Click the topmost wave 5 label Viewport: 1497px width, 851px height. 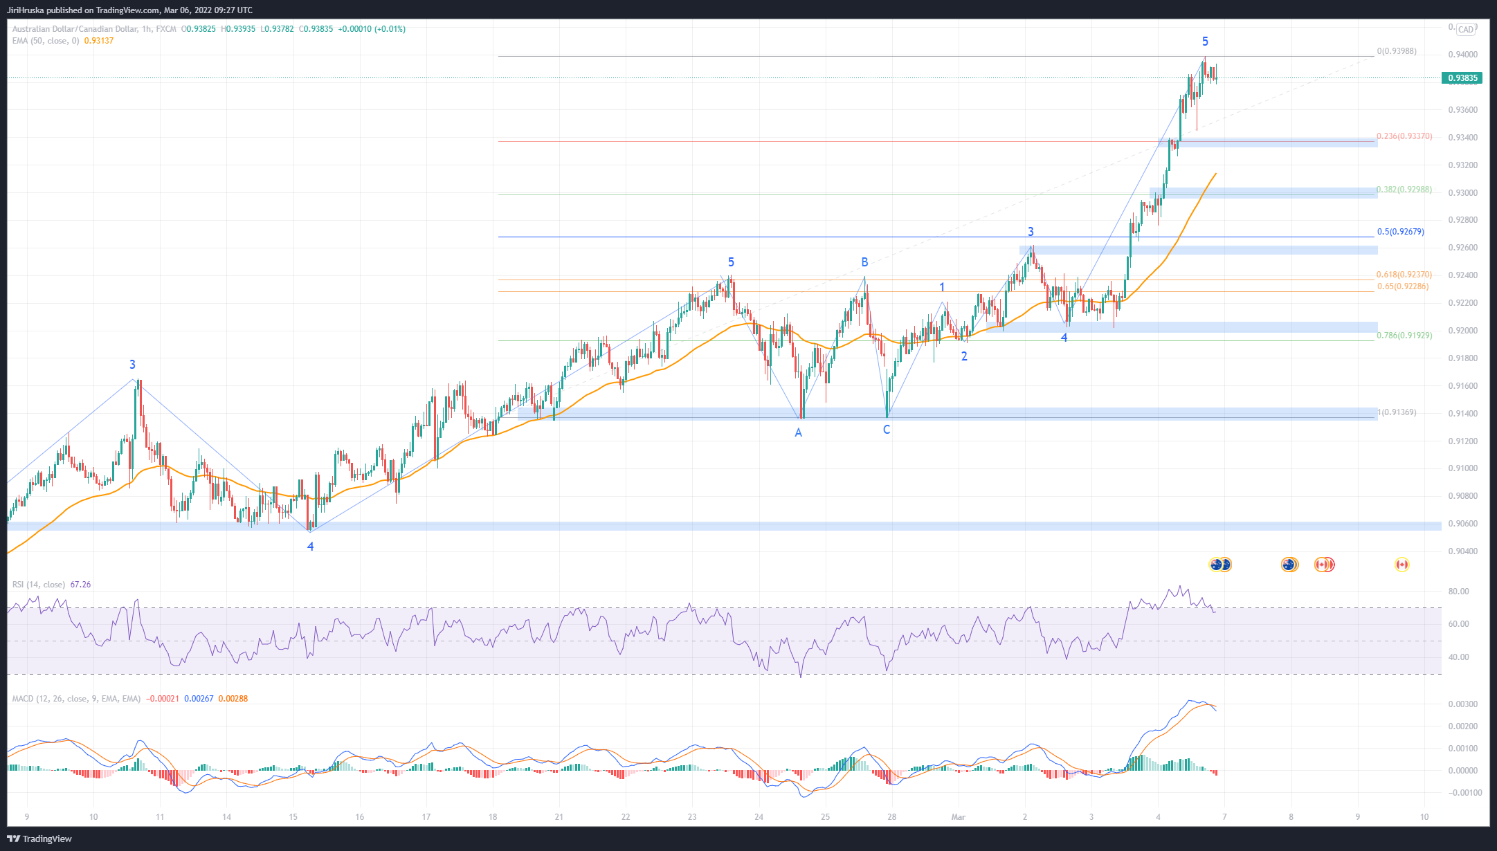pos(1205,42)
